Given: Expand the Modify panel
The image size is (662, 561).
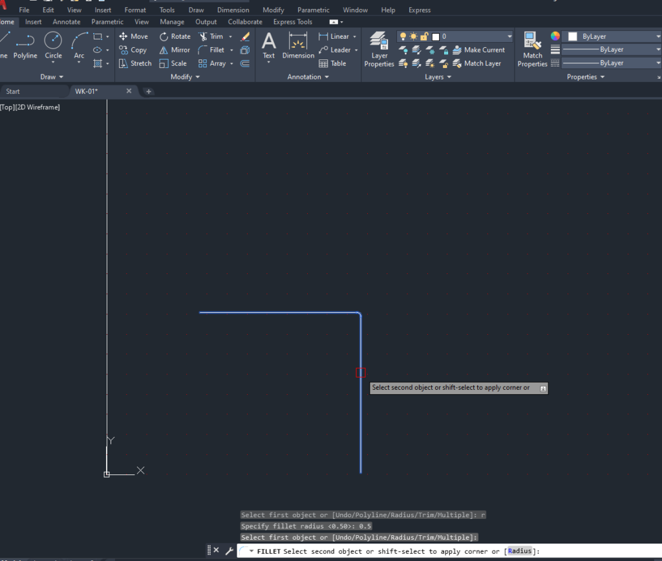Looking at the screenshot, I should [185, 77].
